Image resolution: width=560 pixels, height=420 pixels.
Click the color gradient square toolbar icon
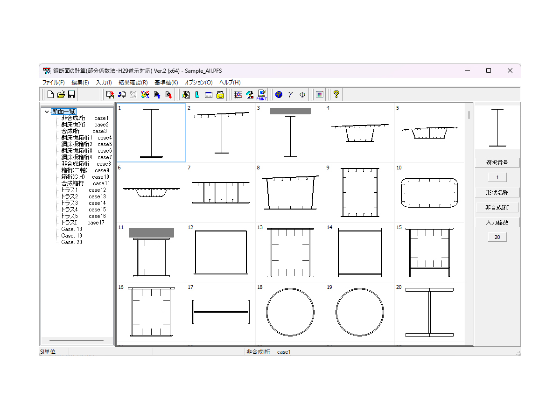319,95
